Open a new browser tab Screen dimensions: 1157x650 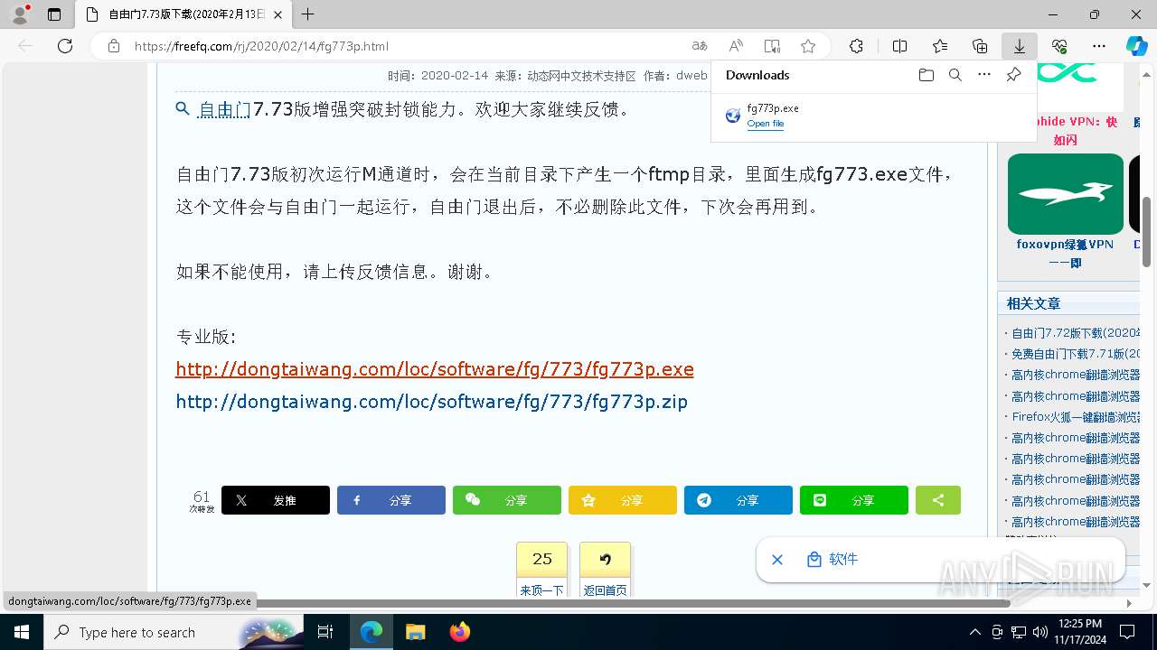click(308, 14)
